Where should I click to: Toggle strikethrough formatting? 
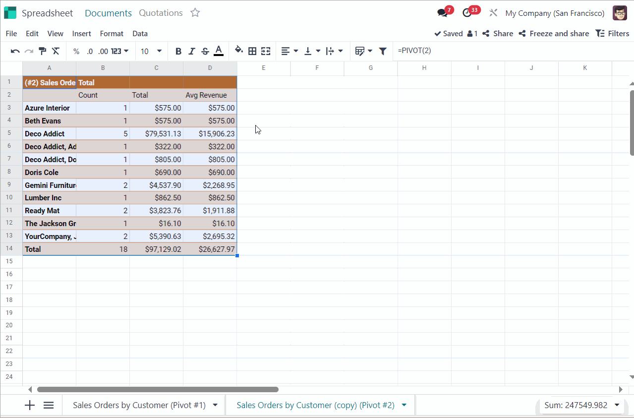pos(205,51)
